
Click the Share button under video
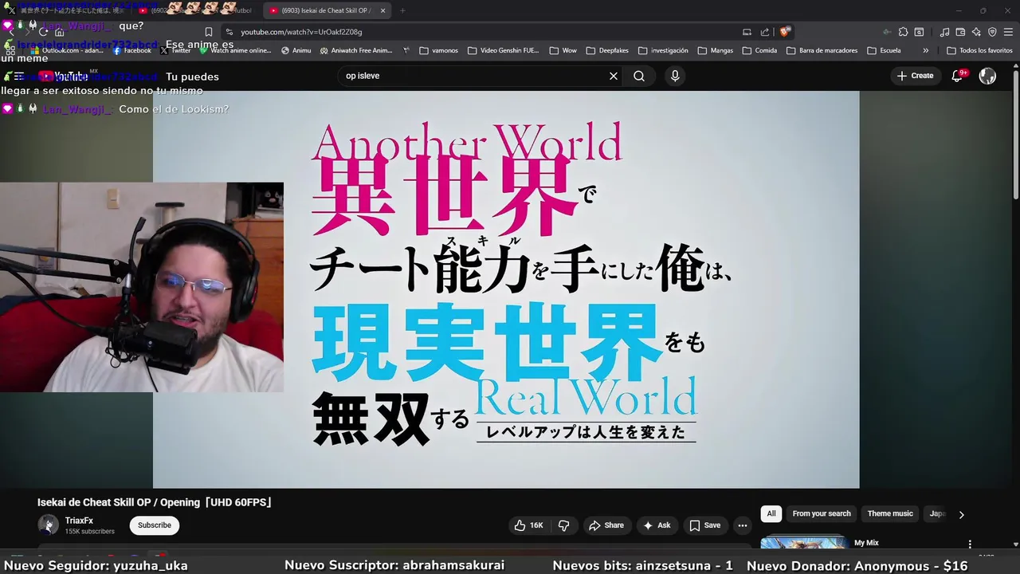tap(606, 525)
